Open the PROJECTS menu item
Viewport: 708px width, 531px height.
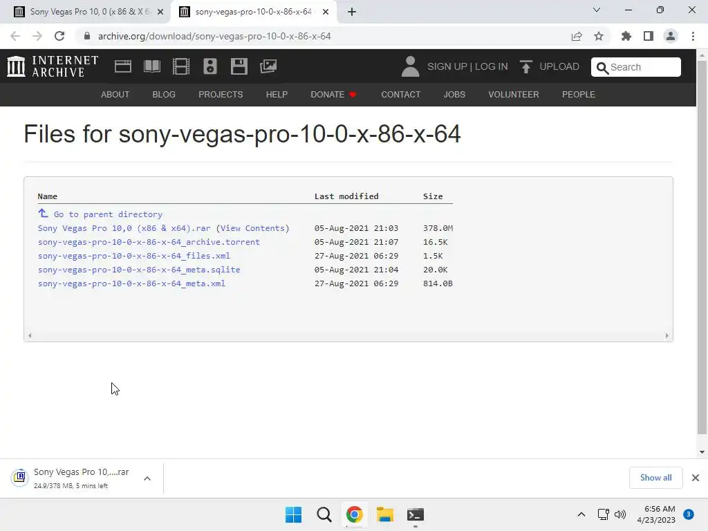coord(221,94)
